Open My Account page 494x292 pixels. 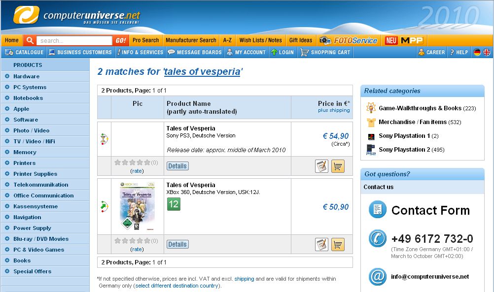click(247, 52)
